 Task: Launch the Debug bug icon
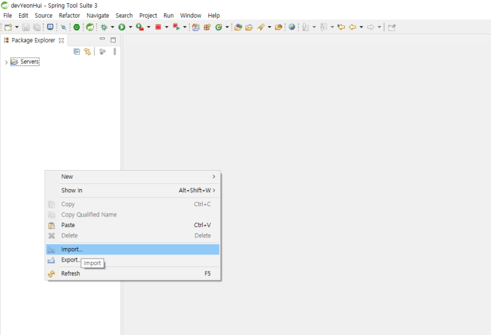click(x=104, y=27)
